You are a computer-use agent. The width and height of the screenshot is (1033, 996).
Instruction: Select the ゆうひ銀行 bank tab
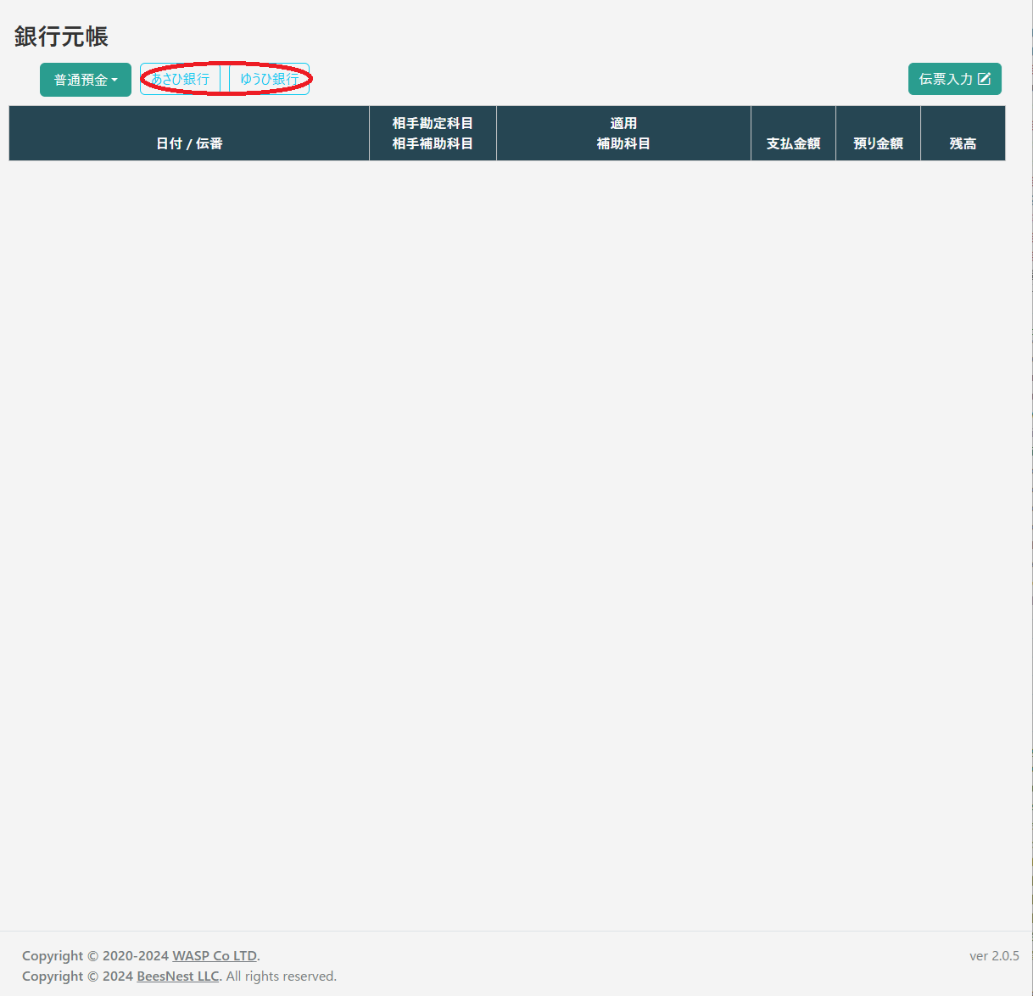pyautogui.click(x=269, y=79)
